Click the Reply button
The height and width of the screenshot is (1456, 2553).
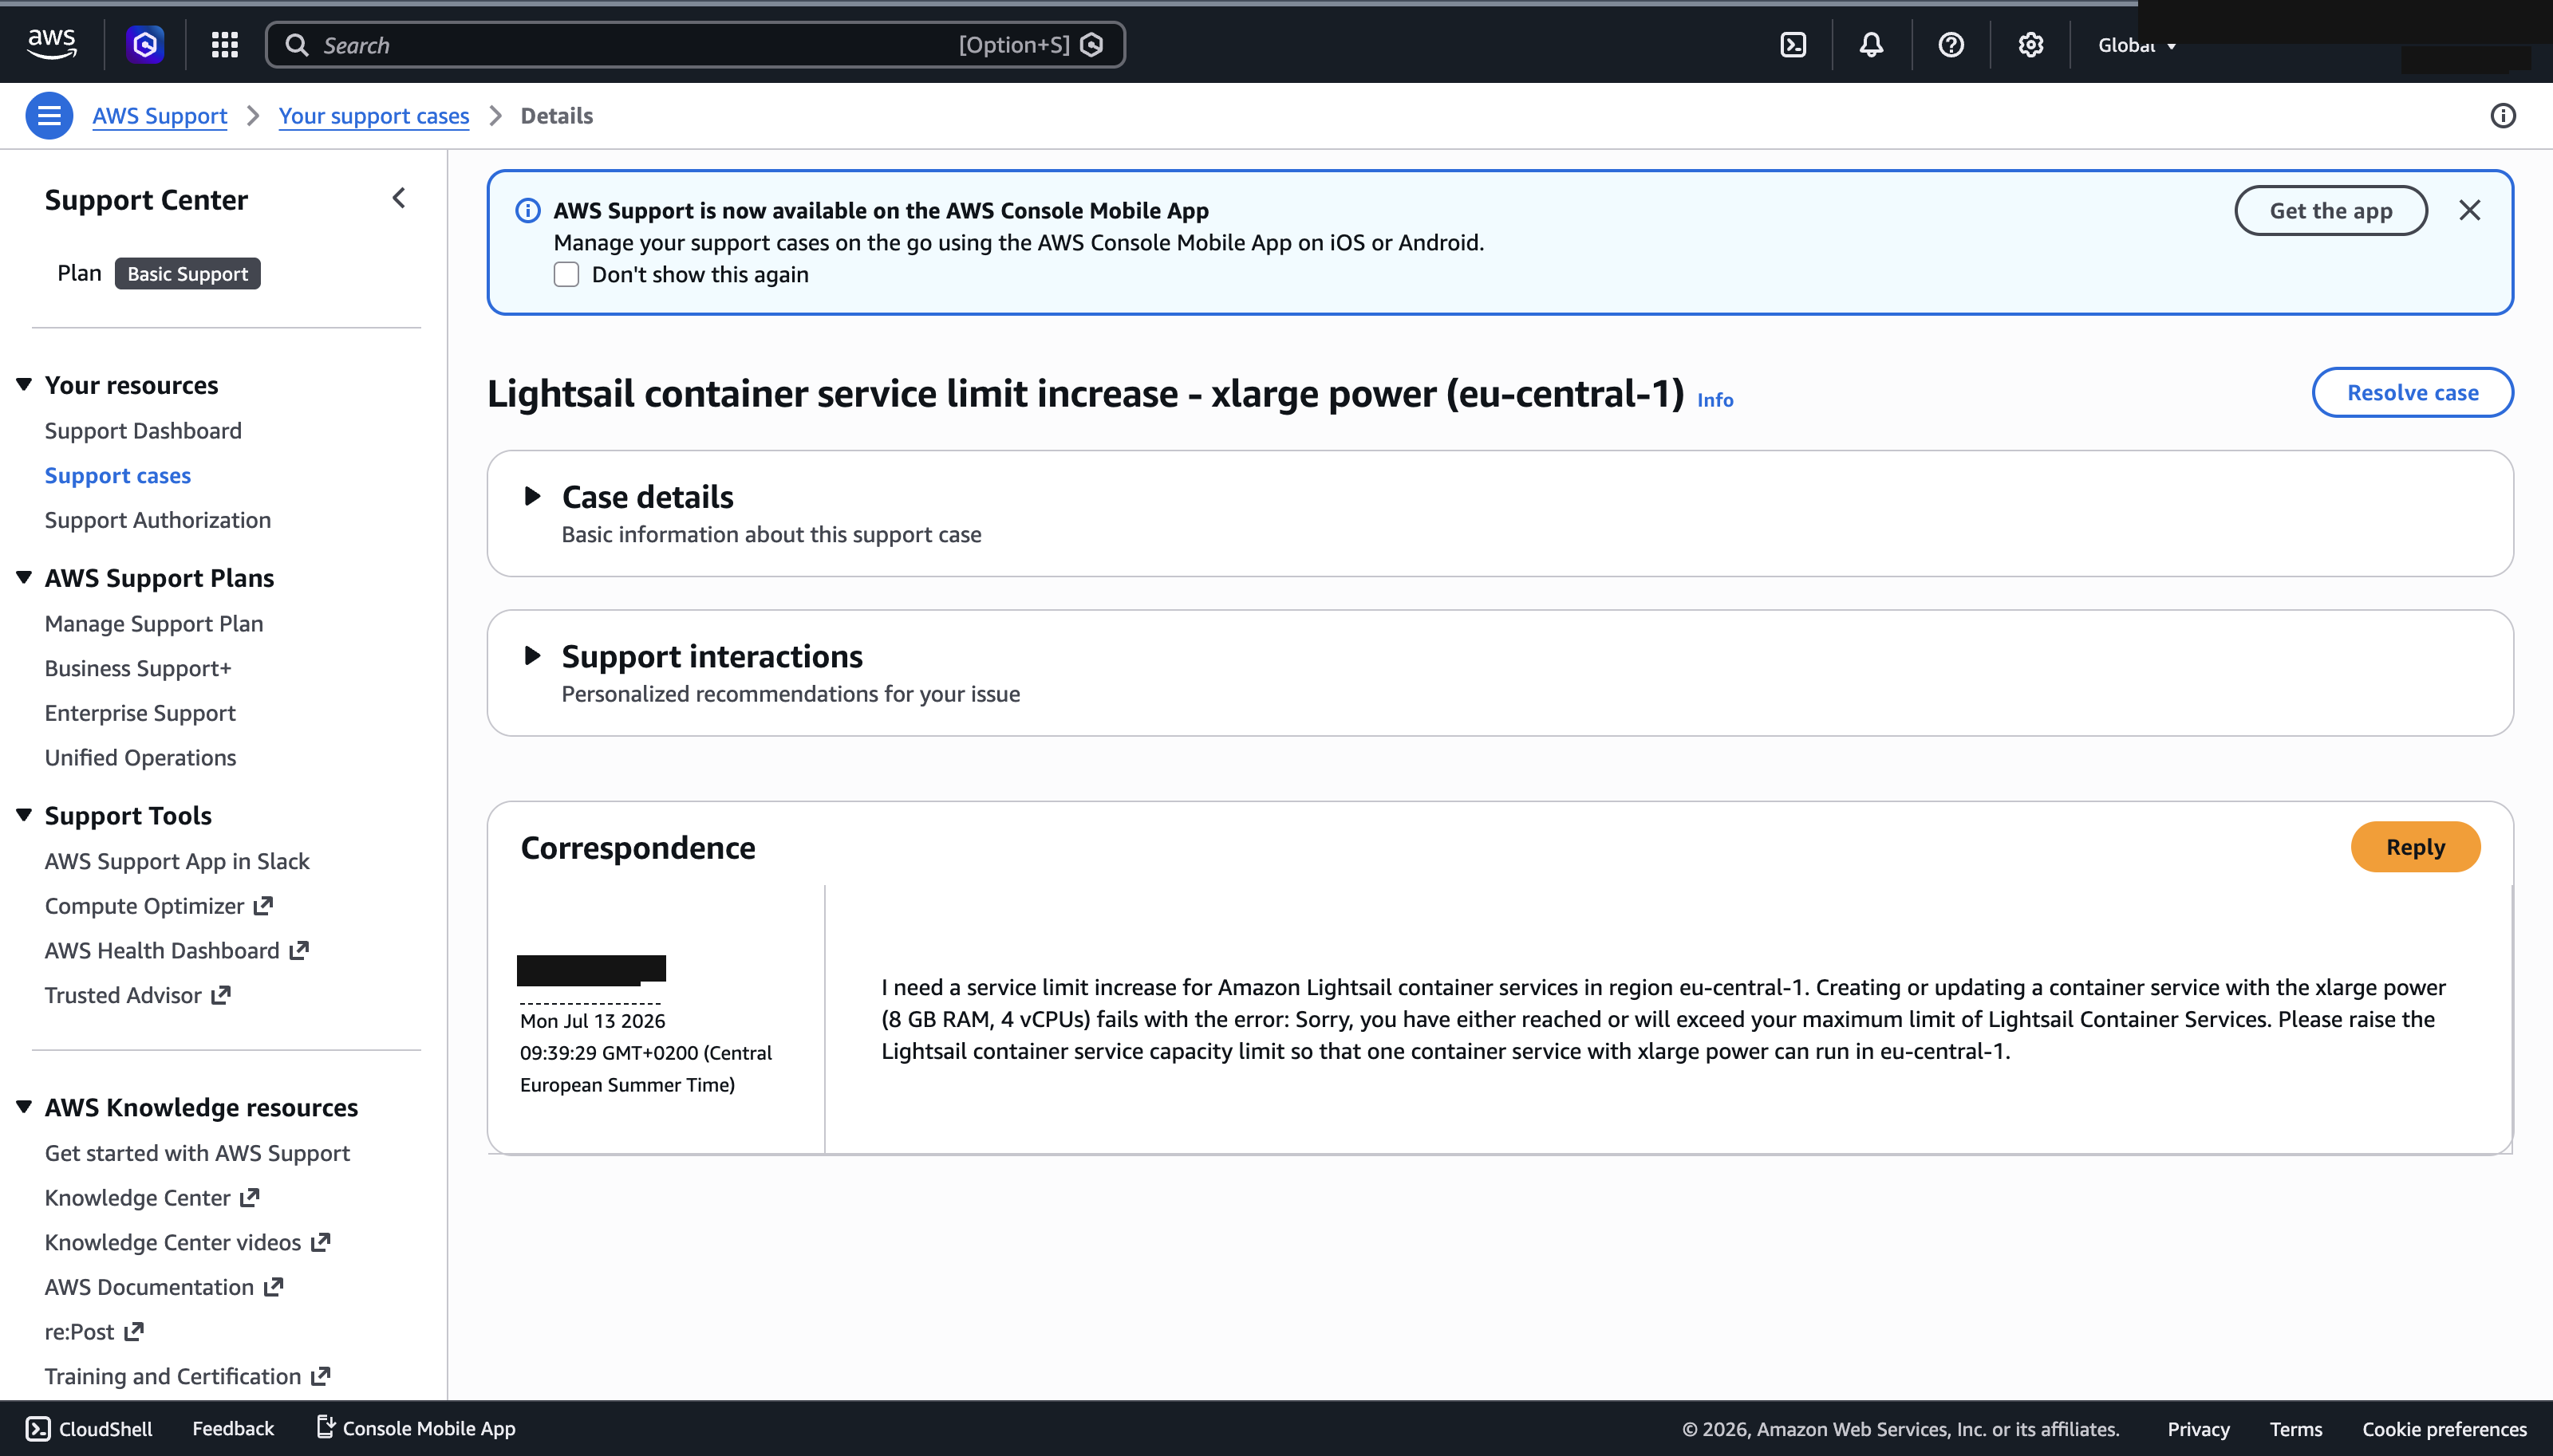(x=2415, y=847)
